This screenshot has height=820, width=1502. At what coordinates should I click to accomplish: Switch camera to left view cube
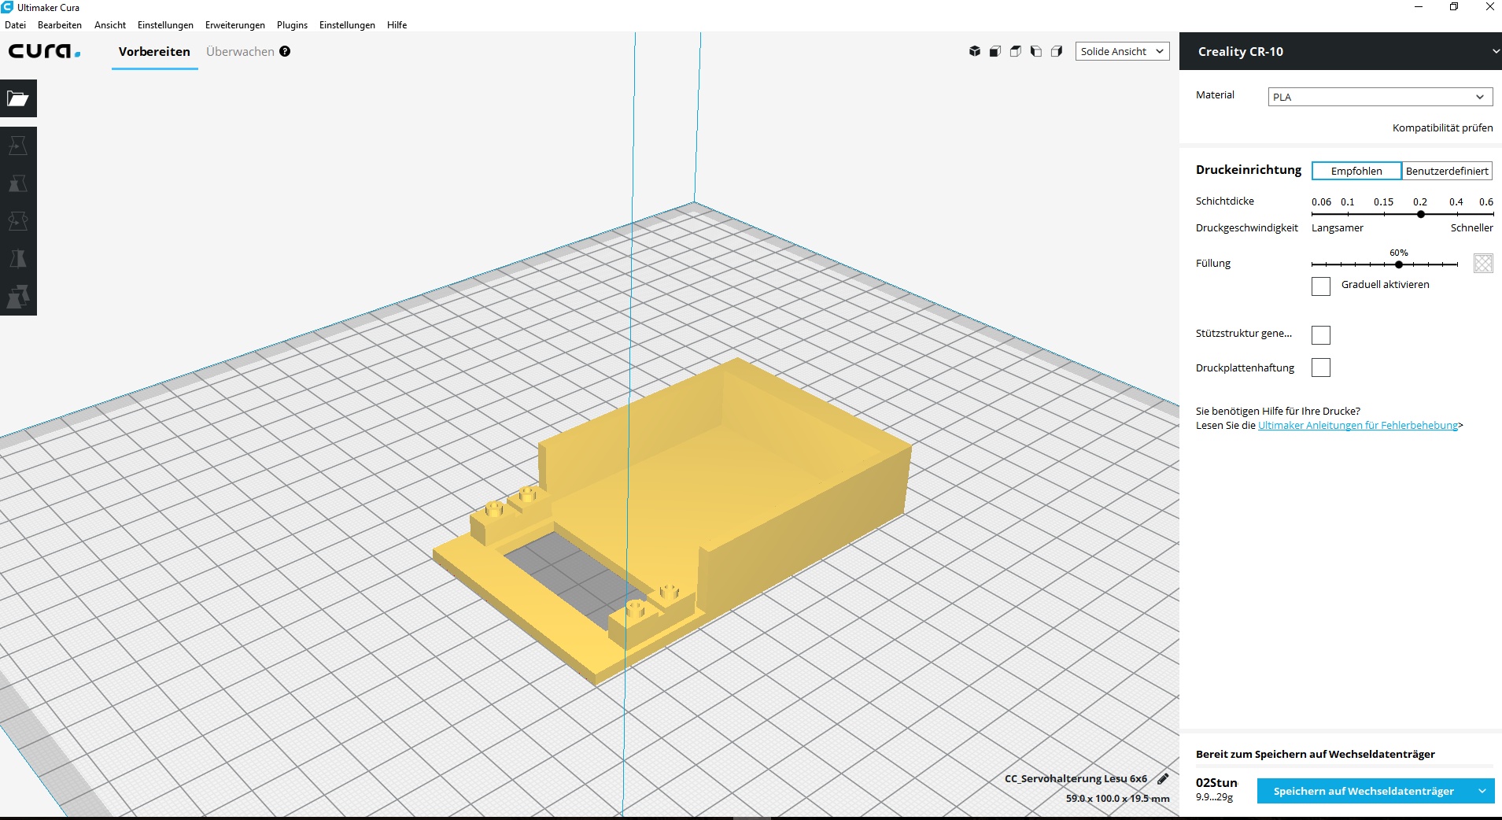(1036, 51)
